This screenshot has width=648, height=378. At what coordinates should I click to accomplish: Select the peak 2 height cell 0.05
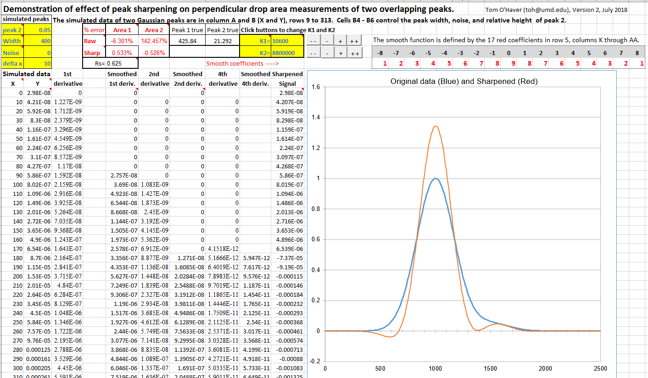pos(39,29)
